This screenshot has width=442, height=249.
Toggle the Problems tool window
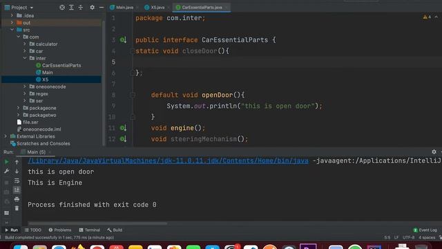pyautogui.click(x=60, y=230)
